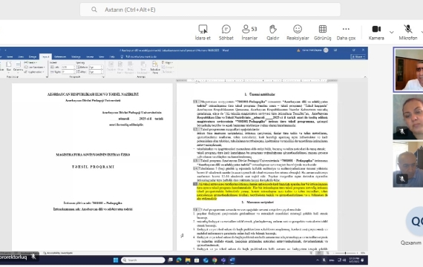Open Microsoft Store from the shared taskbar

pyautogui.click(x=197, y=260)
